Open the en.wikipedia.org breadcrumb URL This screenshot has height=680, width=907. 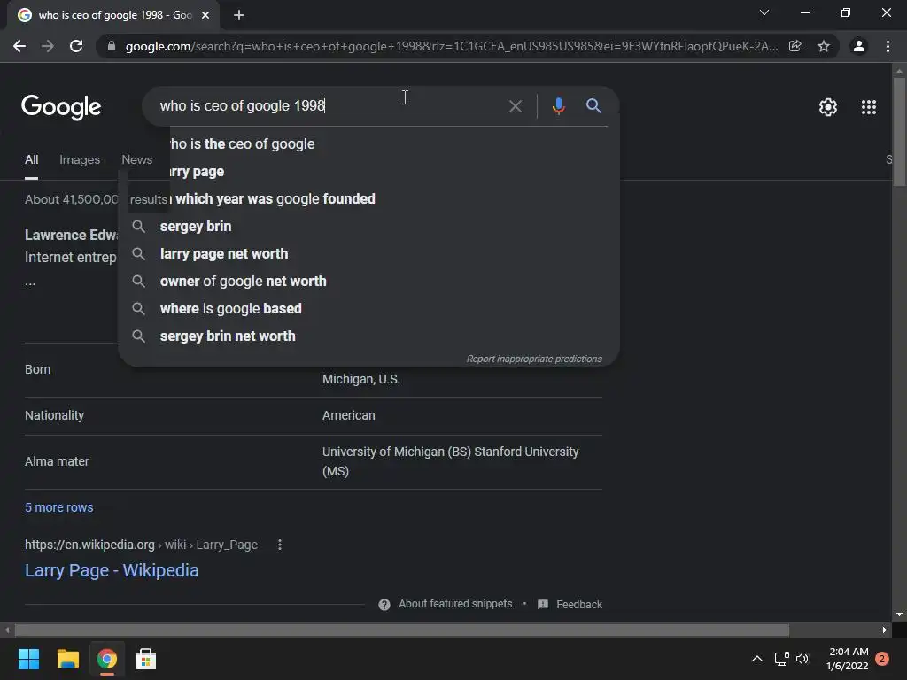[141, 545]
